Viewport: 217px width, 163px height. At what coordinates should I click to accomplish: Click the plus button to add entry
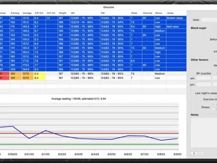[194, 153]
